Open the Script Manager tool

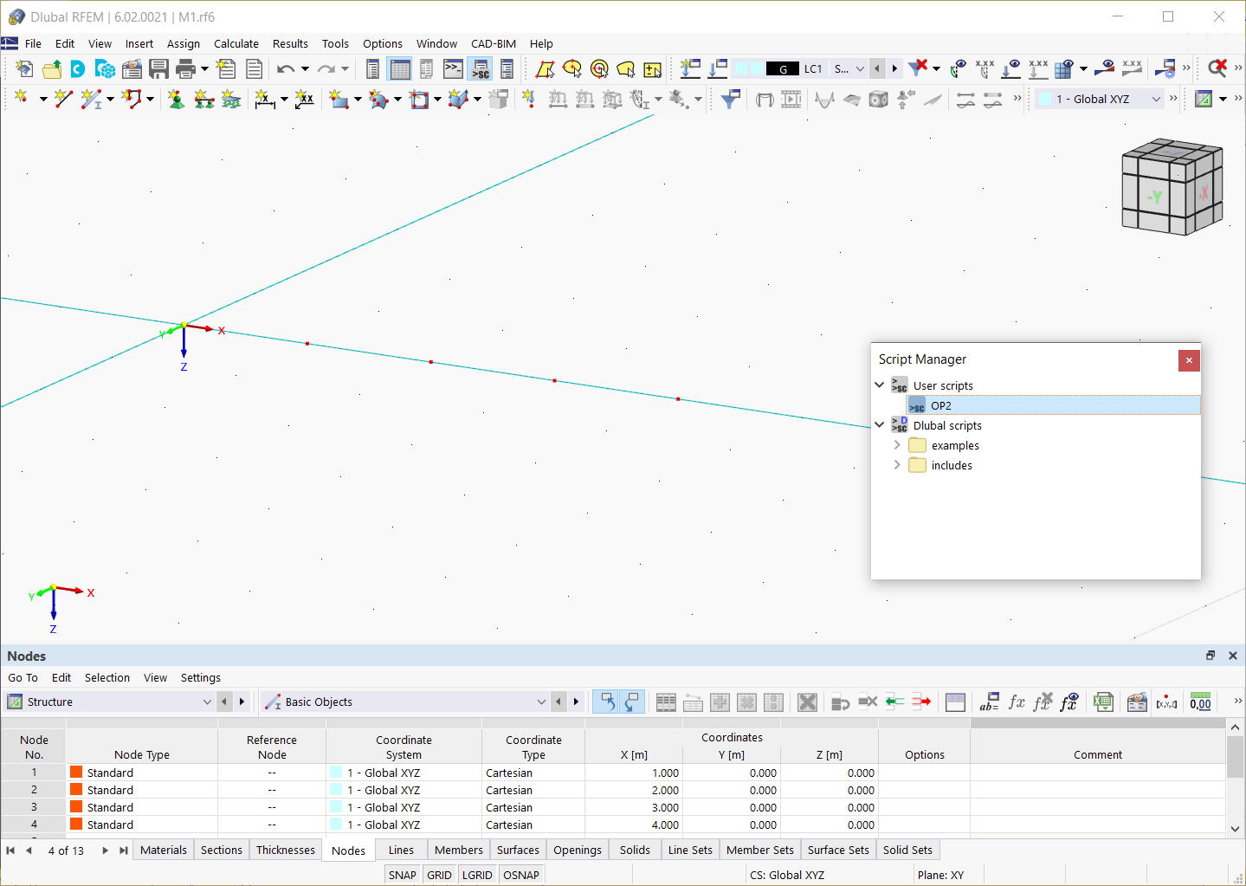pos(481,69)
